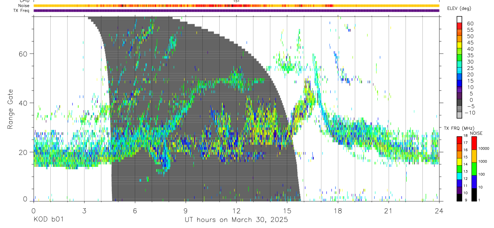Click the '9' value in TX FRQ legend
The width and height of the screenshot is (494, 228).
[466, 200]
